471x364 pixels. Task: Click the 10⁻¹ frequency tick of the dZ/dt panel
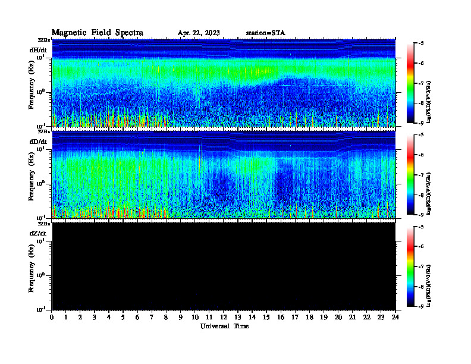[x=40, y=309]
